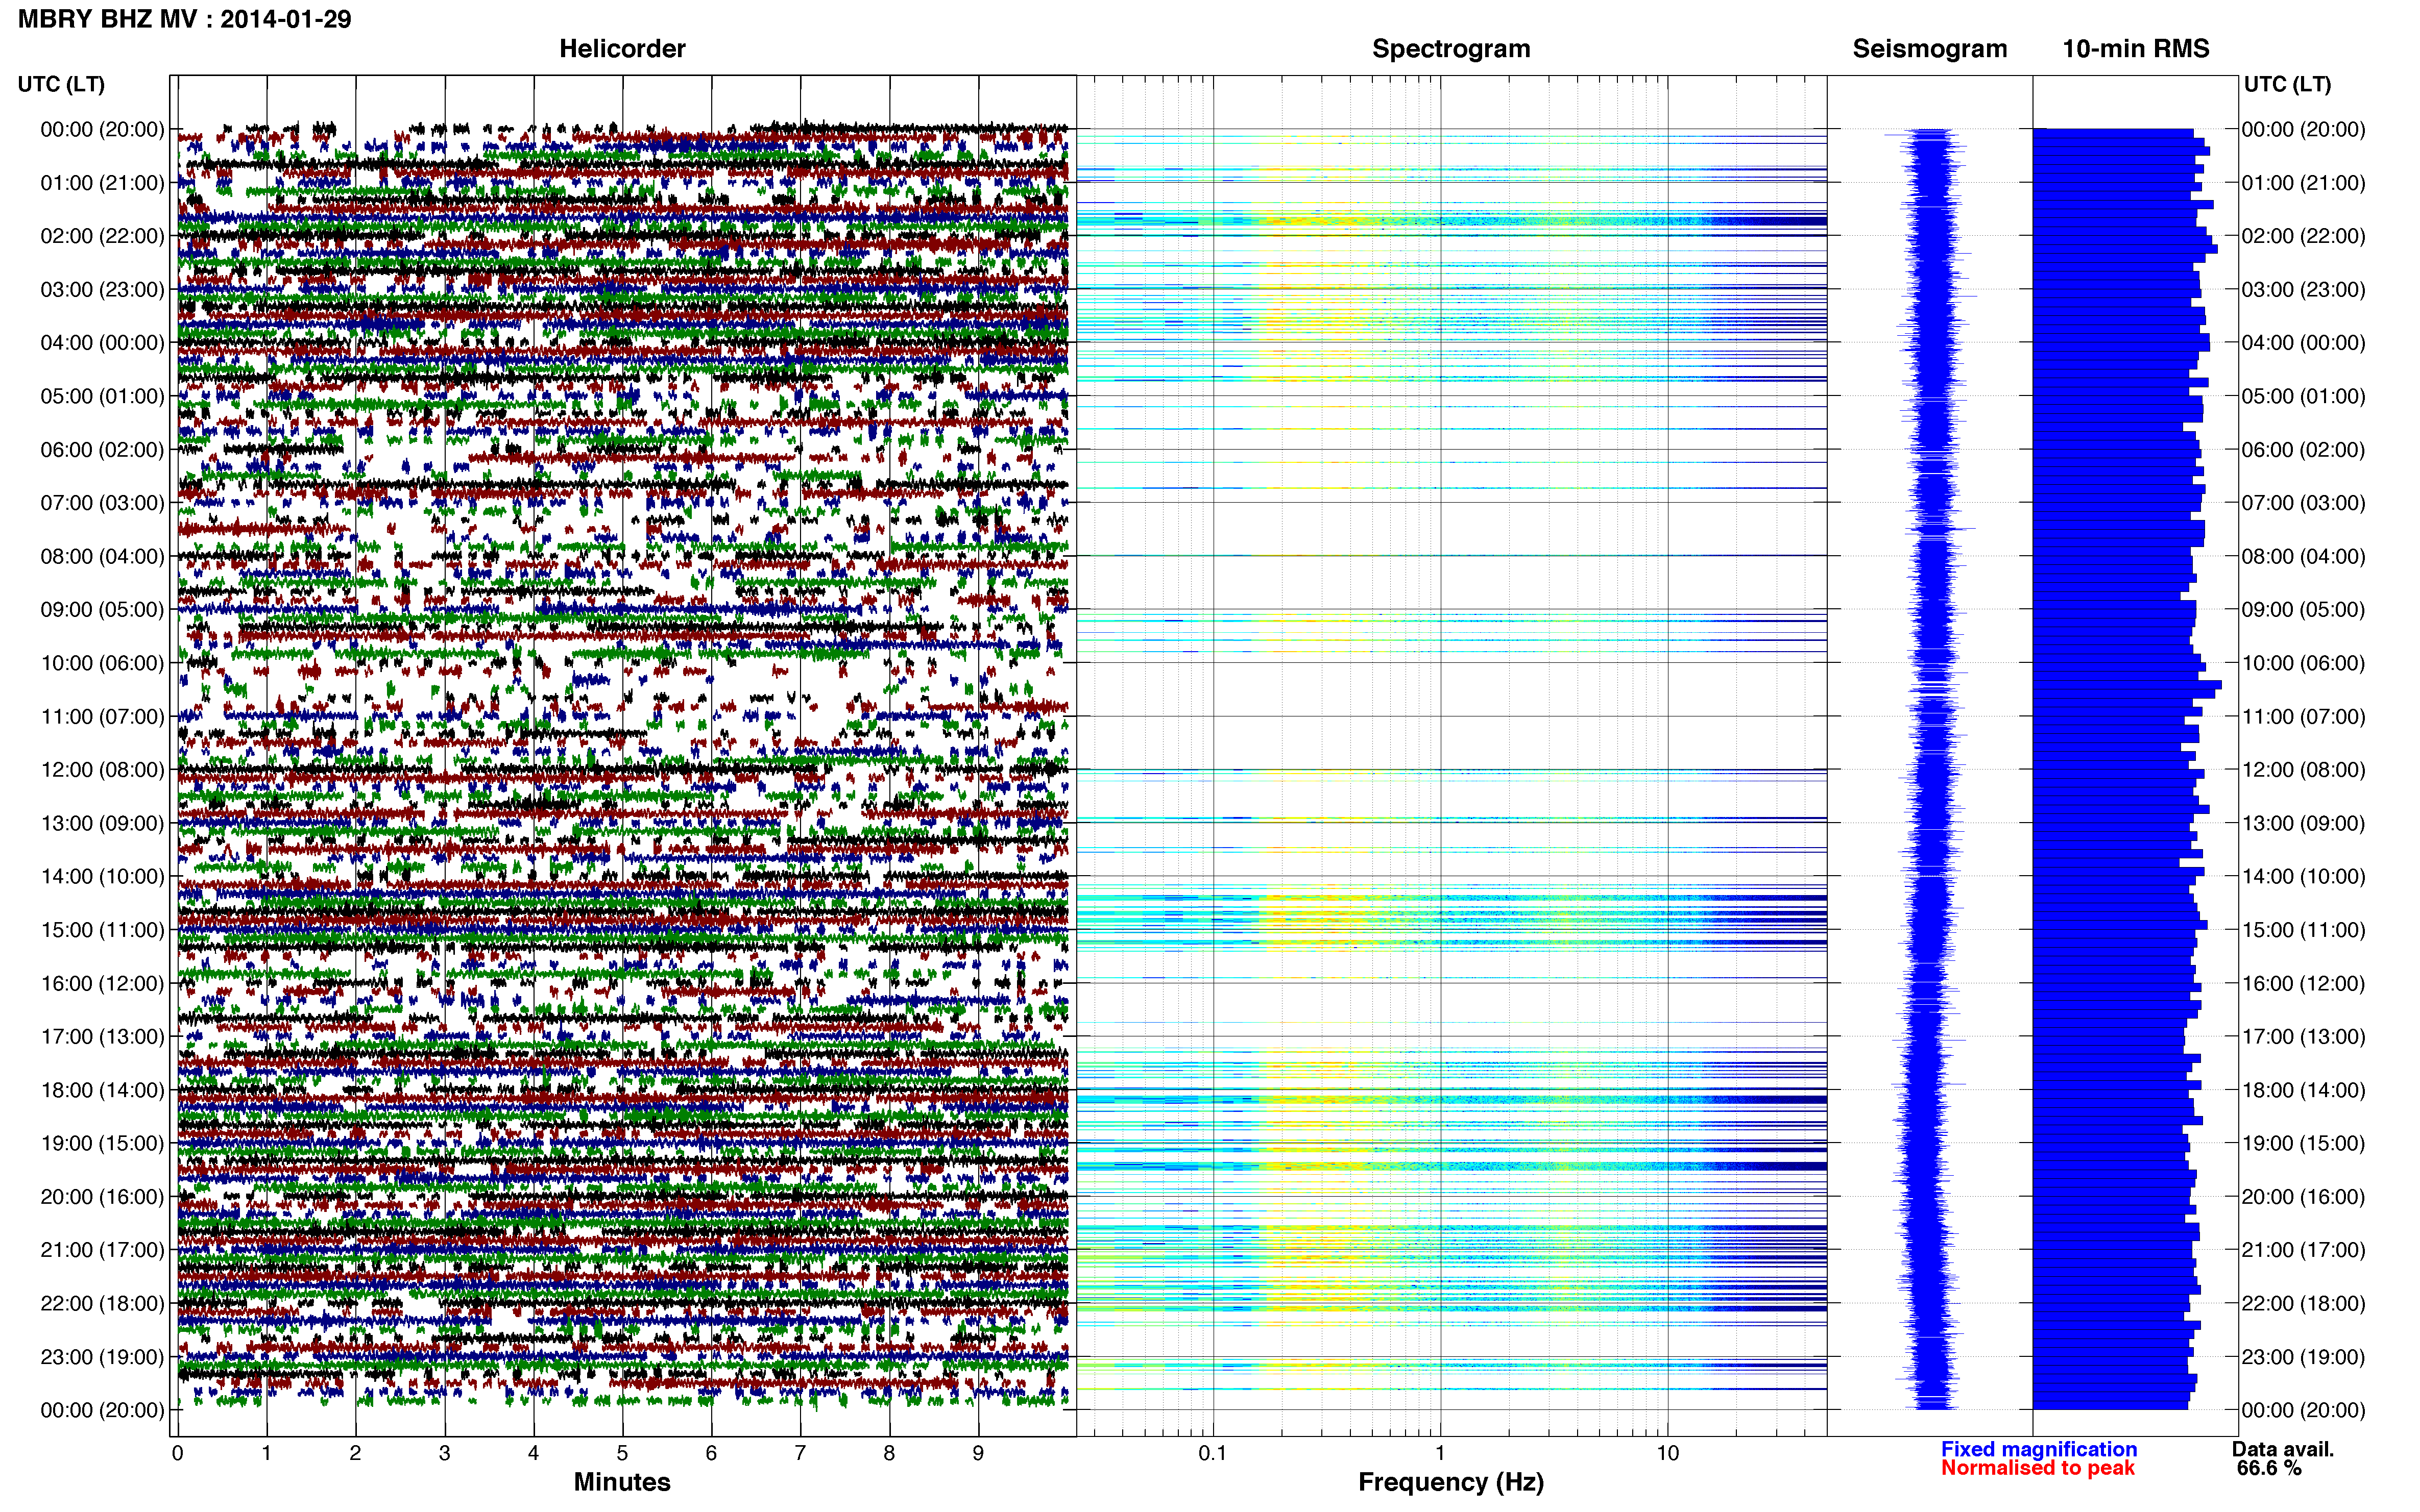This screenshot has height=1512, width=2420.
Task: Click the left 07:00 (03:00) time label
Action: (x=102, y=503)
